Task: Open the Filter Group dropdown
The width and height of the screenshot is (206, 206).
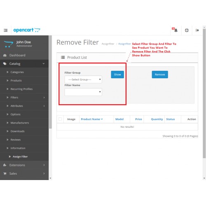Action: coord(83,80)
